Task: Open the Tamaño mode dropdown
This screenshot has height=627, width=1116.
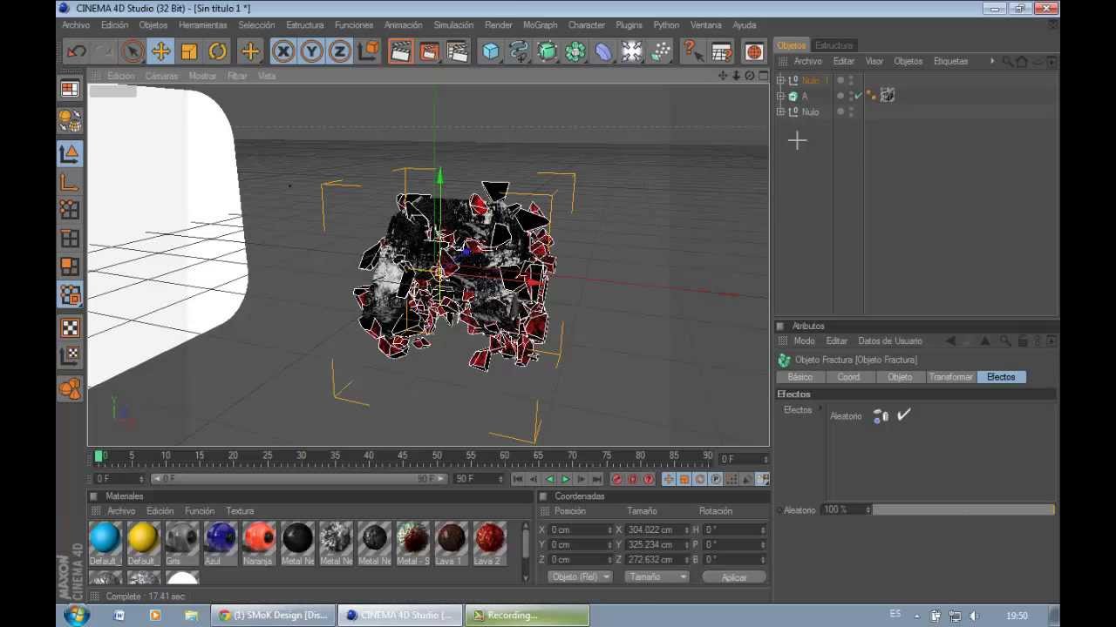Action: tap(657, 576)
